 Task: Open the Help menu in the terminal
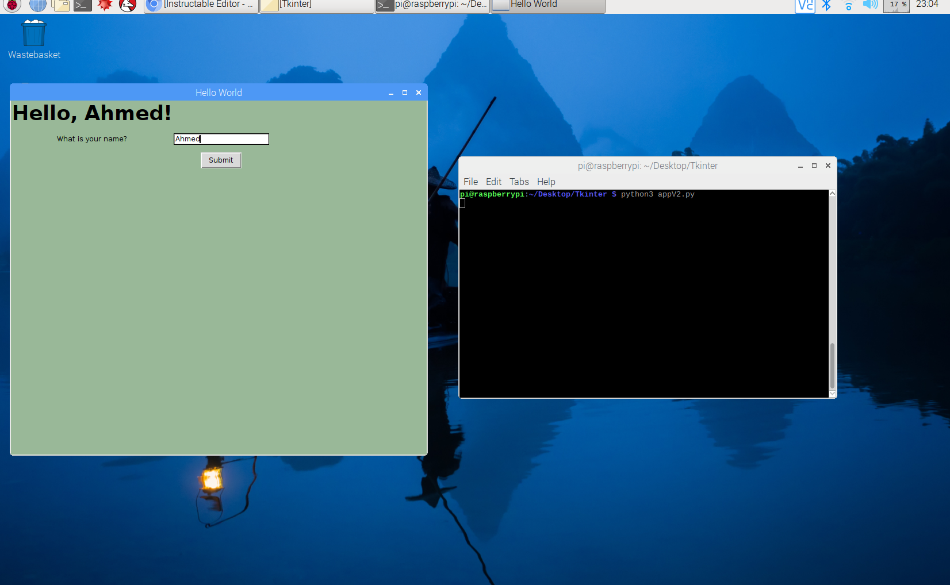[x=545, y=182]
